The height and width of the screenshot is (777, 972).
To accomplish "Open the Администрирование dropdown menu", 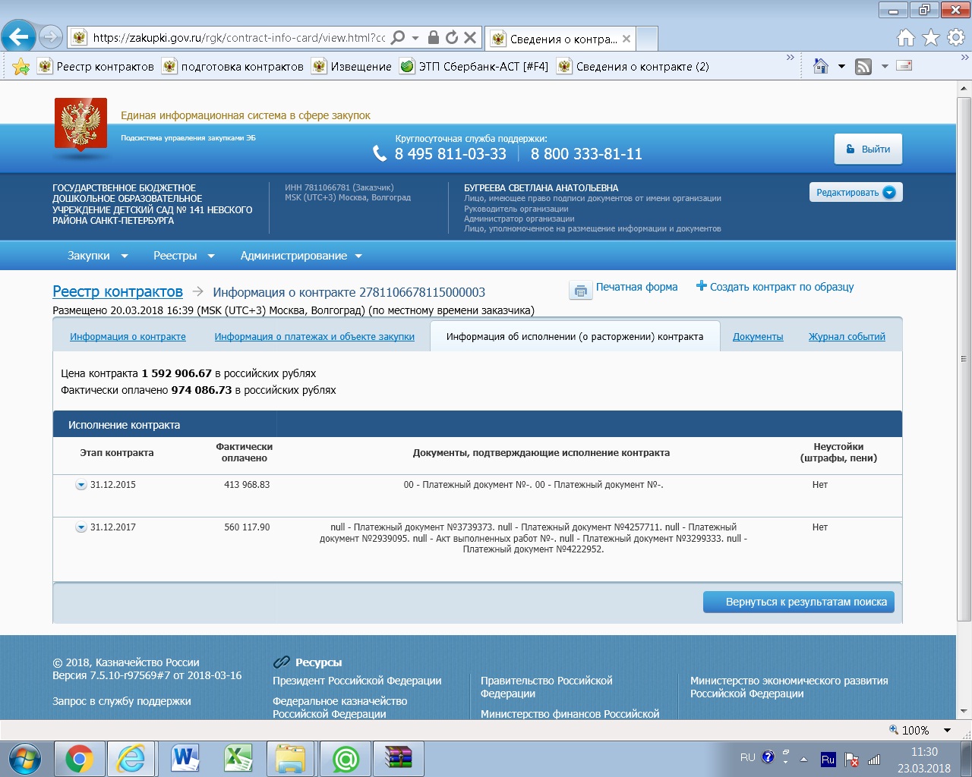I will click(x=301, y=256).
